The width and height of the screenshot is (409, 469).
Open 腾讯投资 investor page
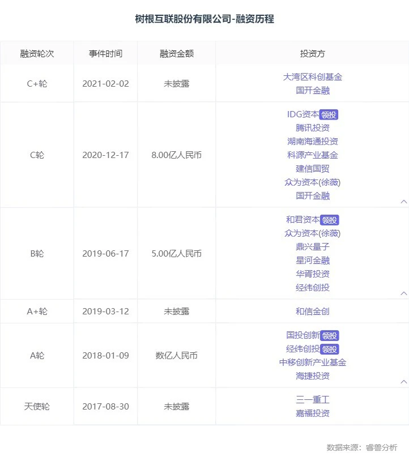[313, 128]
